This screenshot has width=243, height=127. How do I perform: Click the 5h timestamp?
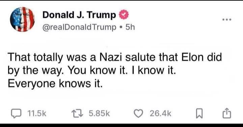point(130,27)
